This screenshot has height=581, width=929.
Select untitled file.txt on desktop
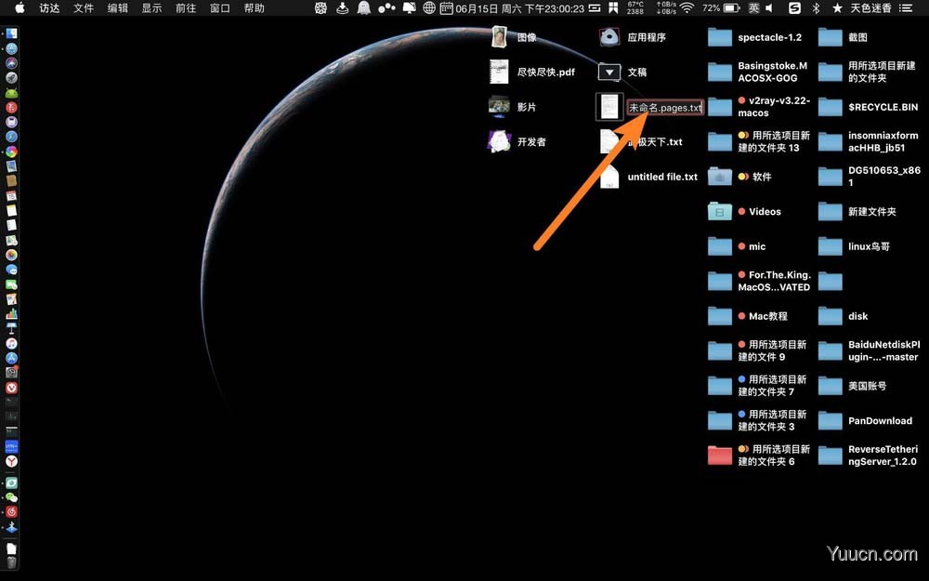point(609,177)
